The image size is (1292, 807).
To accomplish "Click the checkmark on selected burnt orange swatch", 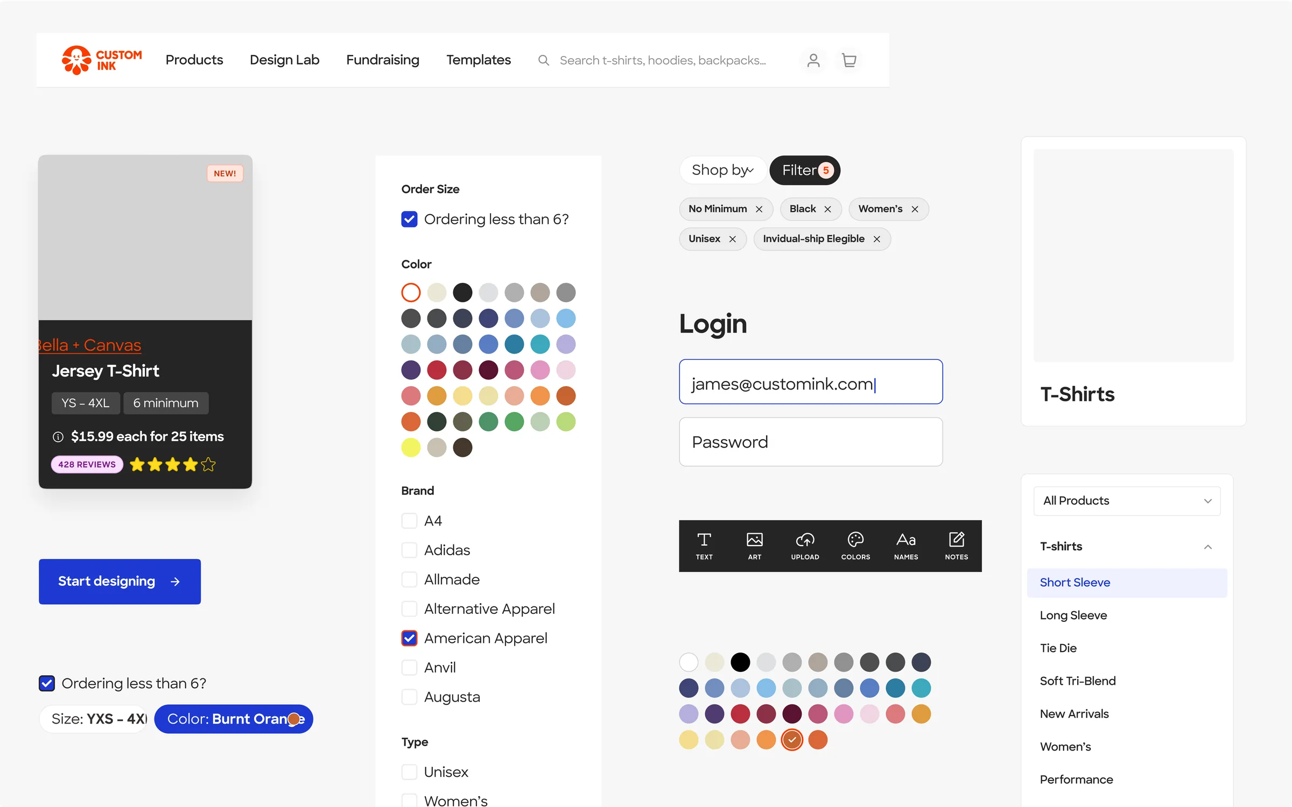I will pyautogui.click(x=792, y=740).
